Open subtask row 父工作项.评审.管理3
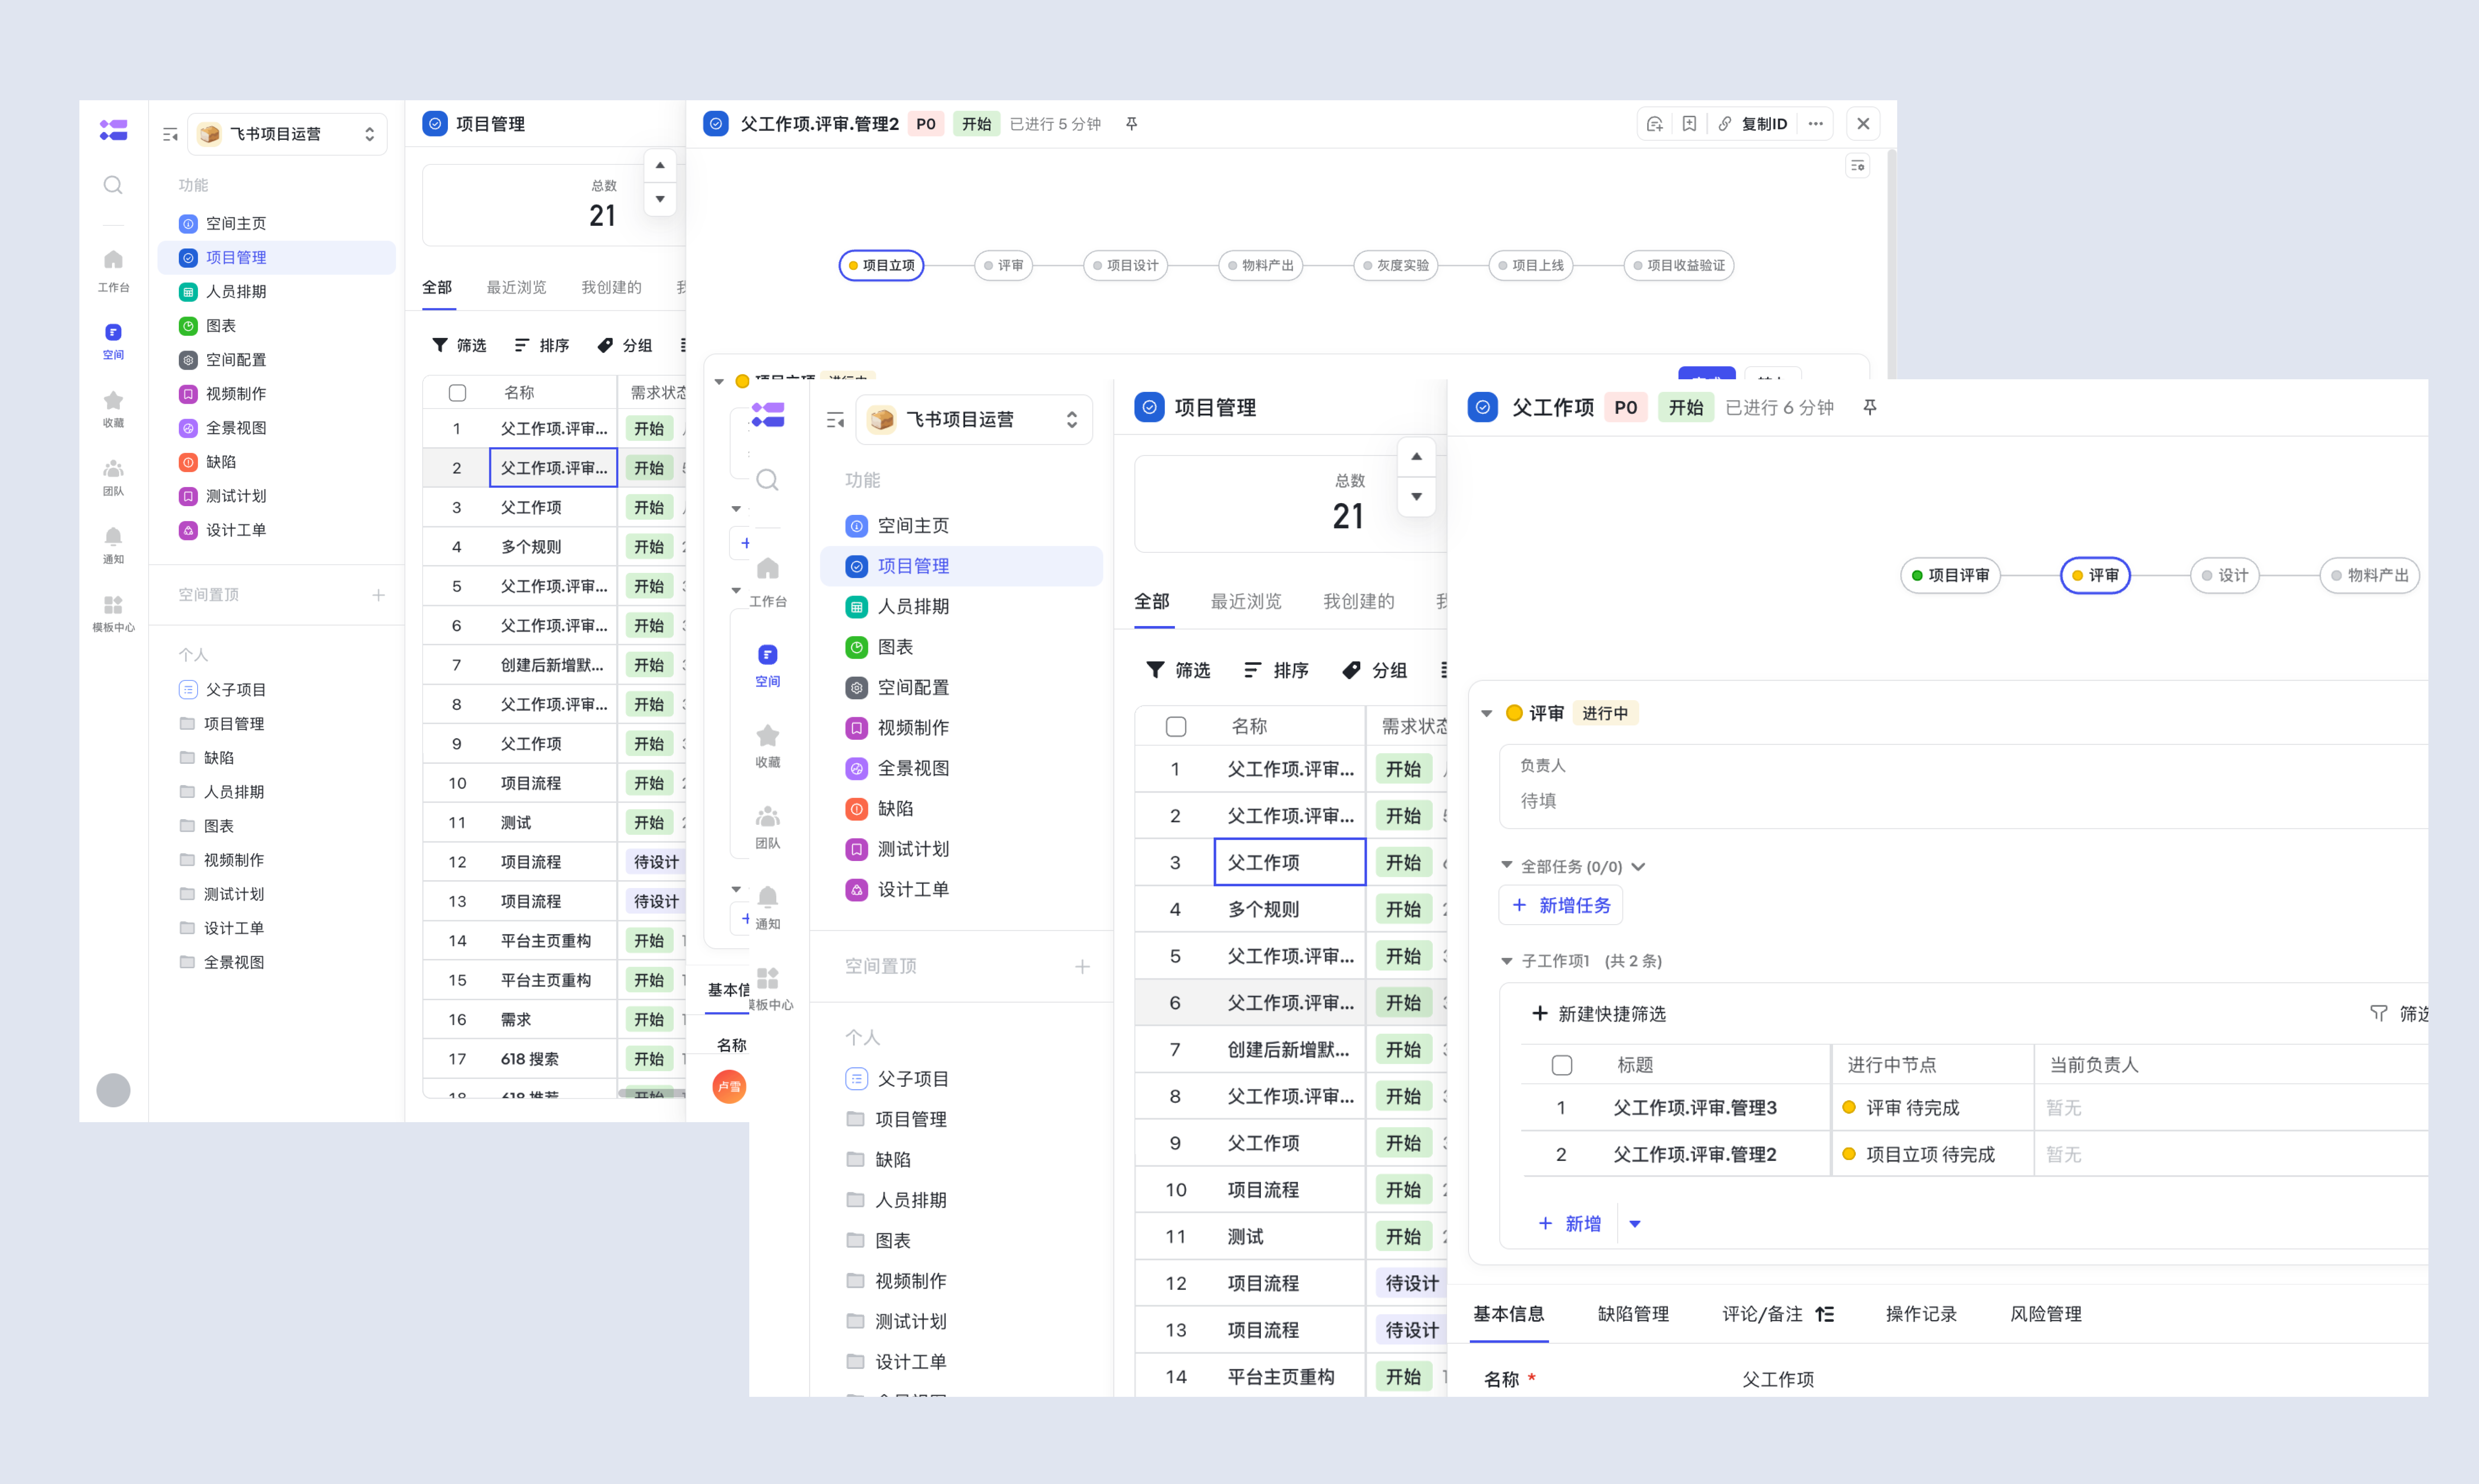 tap(1695, 1108)
